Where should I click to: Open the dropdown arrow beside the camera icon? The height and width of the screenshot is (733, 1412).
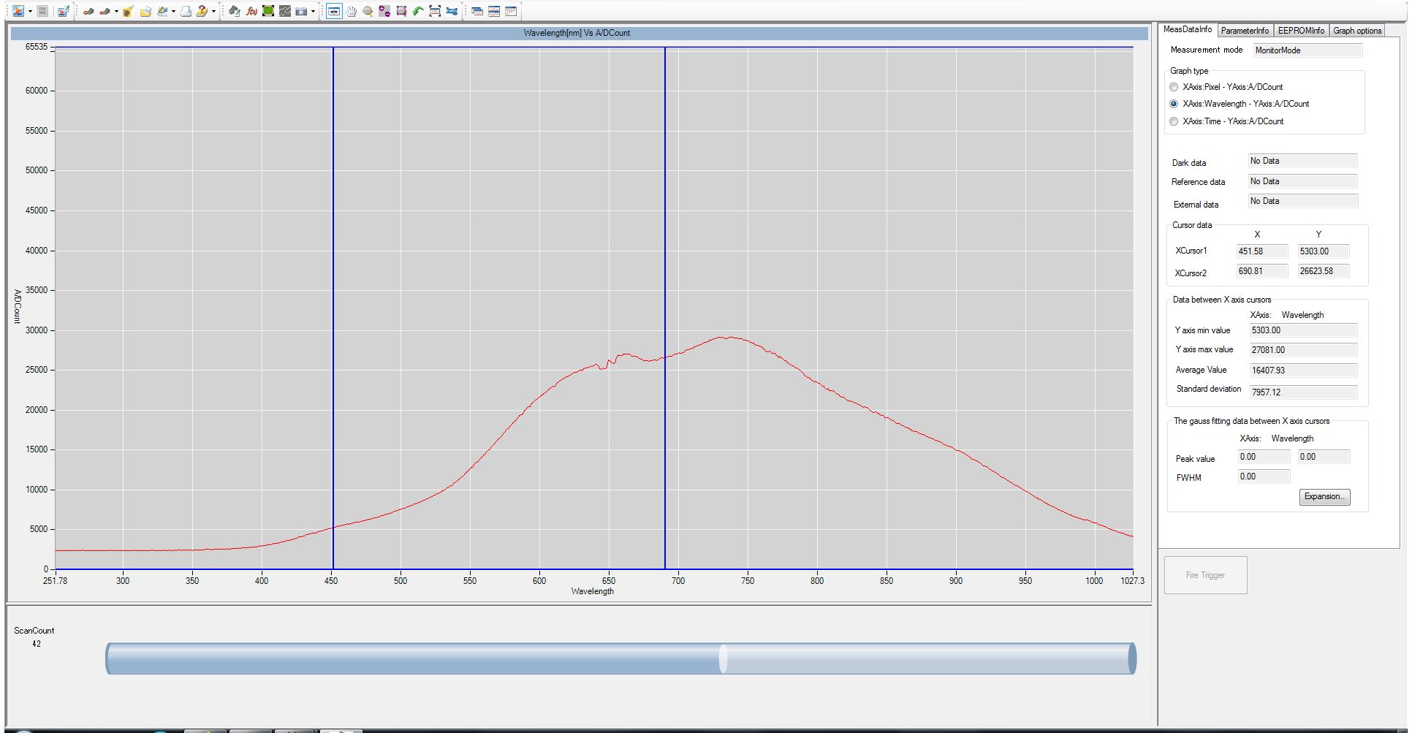(313, 11)
